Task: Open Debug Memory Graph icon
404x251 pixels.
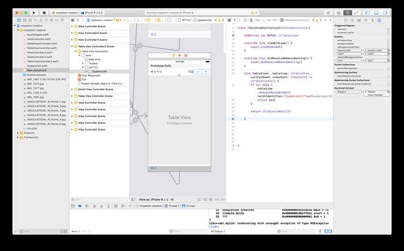Action: click(123, 206)
